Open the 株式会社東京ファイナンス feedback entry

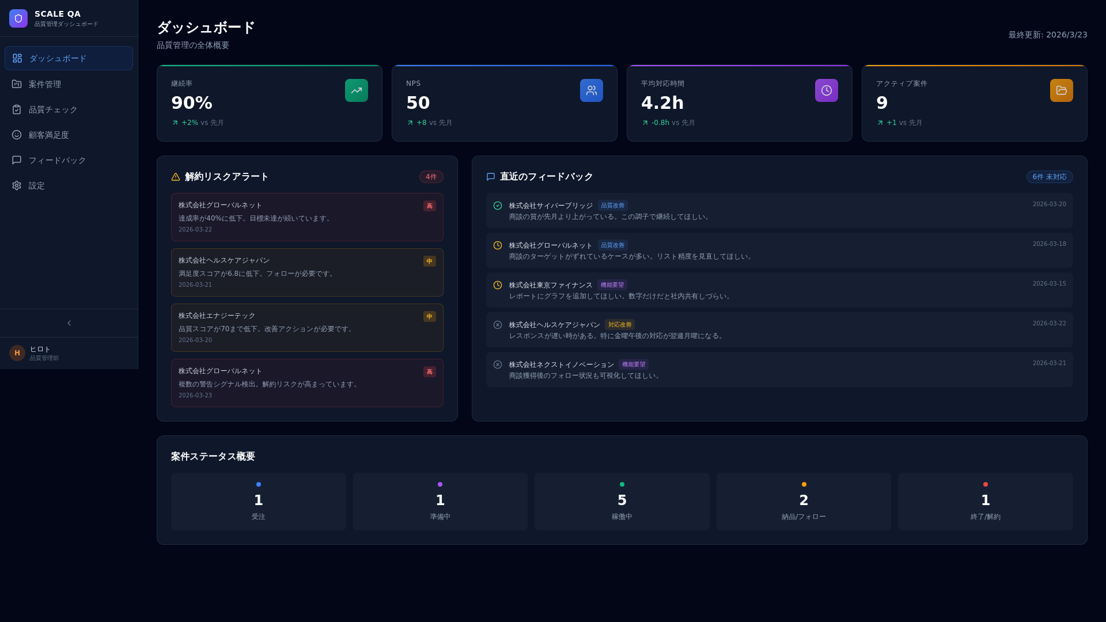pyautogui.click(x=779, y=290)
